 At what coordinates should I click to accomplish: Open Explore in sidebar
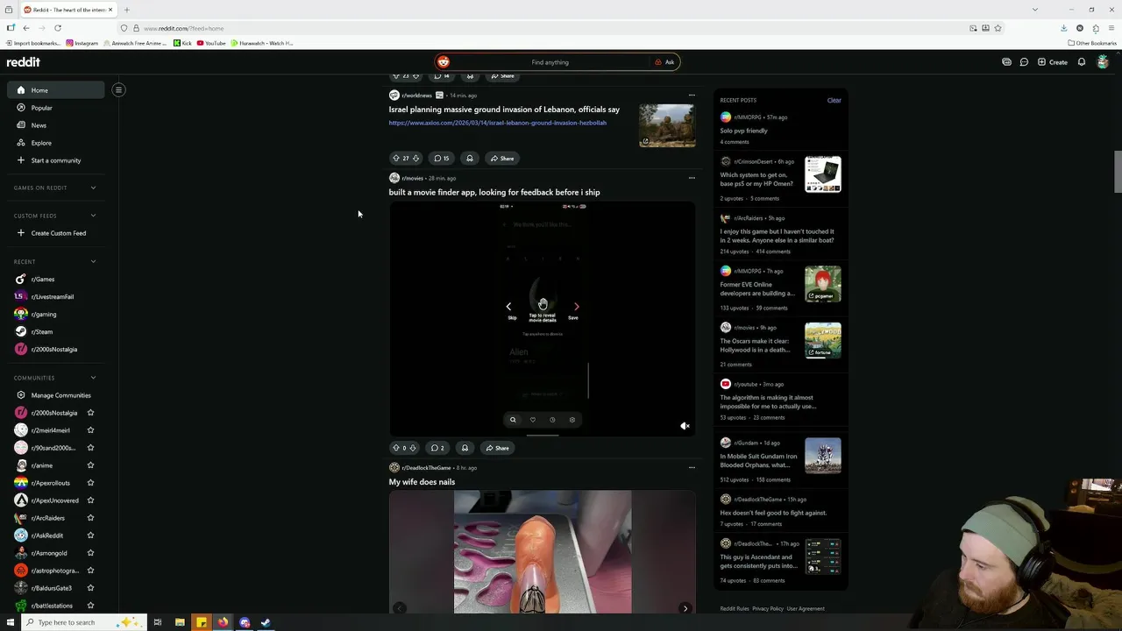pos(56,143)
